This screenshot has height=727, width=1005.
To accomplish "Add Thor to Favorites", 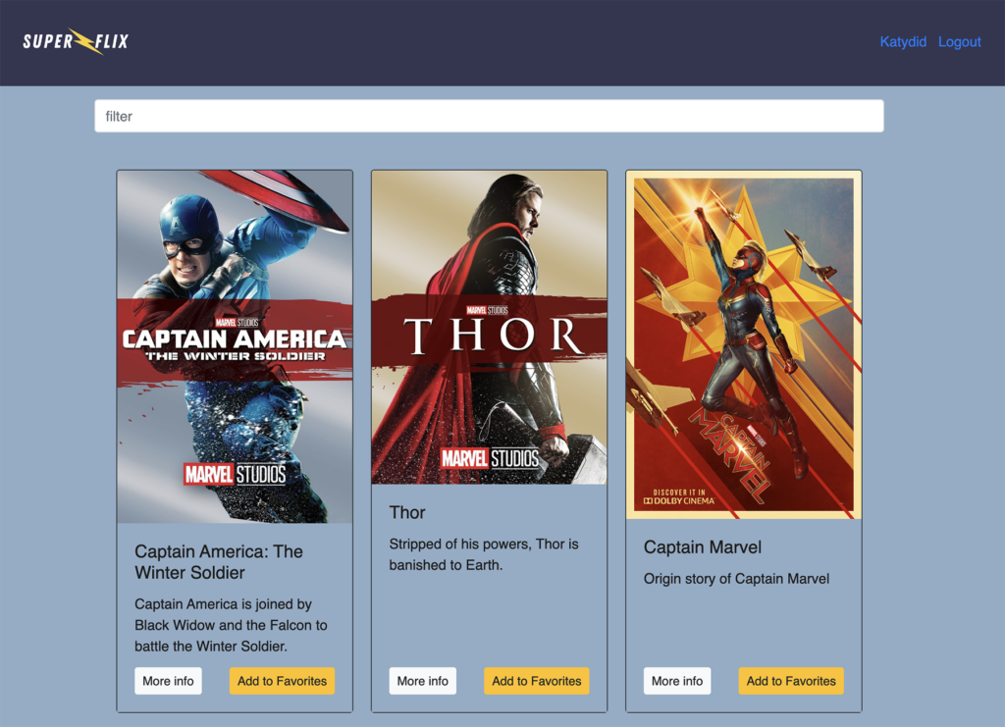I will (x=537, y=681).
